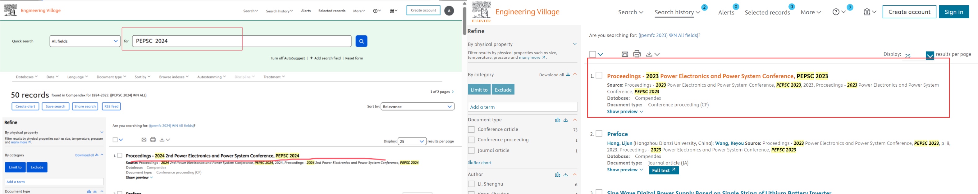978x194 pixels.
Task: Open help icon showing badge 7
Action: point(836,12)
